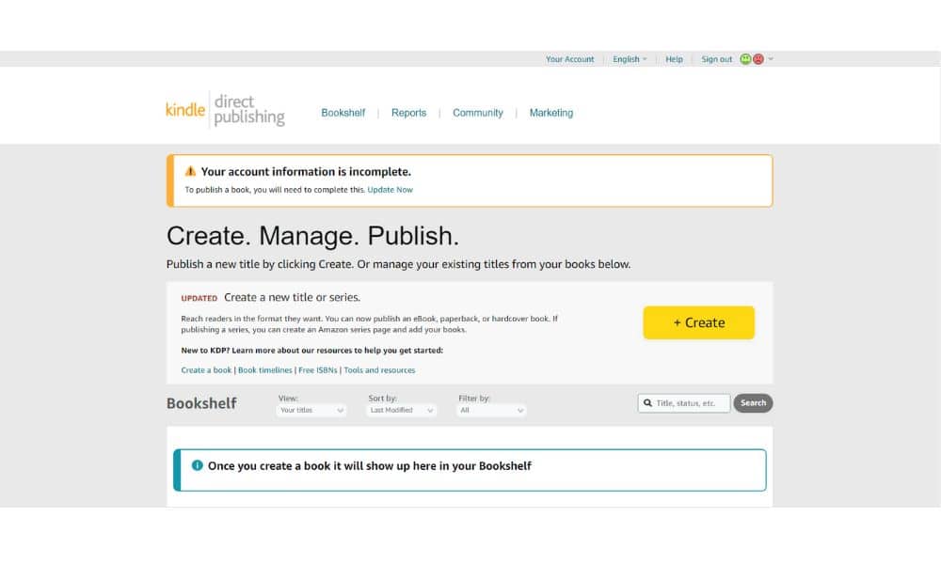This screenshot has width=941, height=564.
Task: Click the blue info icon in Bookshelf notice
Action: 197,465
